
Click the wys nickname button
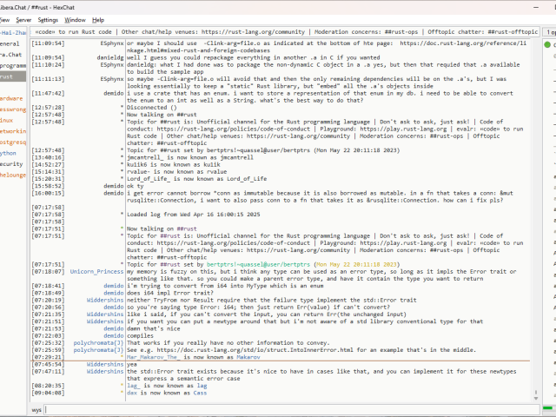coord(37,408)
